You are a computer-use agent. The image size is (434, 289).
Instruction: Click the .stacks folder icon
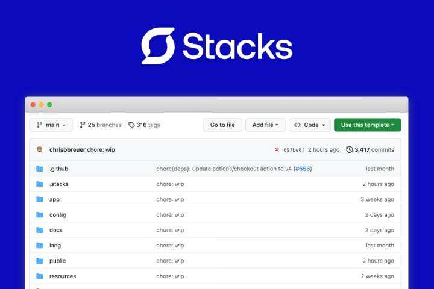[40, 184]
